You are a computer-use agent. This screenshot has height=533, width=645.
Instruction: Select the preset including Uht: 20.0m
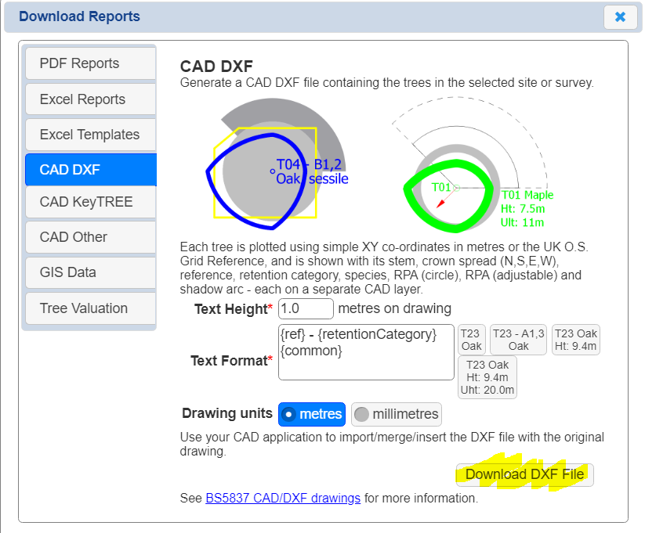click(487, 377)
